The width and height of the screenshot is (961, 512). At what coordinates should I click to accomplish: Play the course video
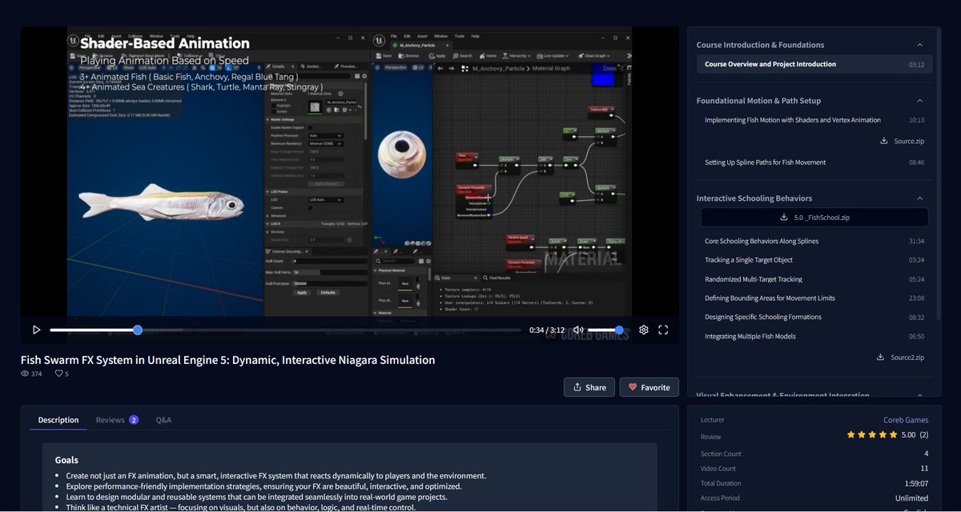[x=36, y=330]
